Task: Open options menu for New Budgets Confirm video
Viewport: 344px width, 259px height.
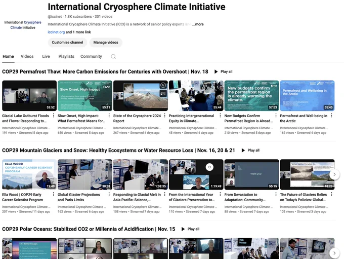Action: coord(276,116)
